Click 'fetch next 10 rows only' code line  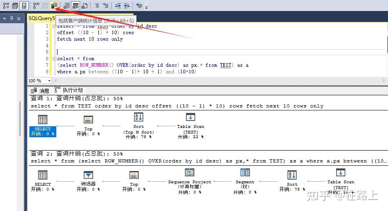click(x=90, y=39)
